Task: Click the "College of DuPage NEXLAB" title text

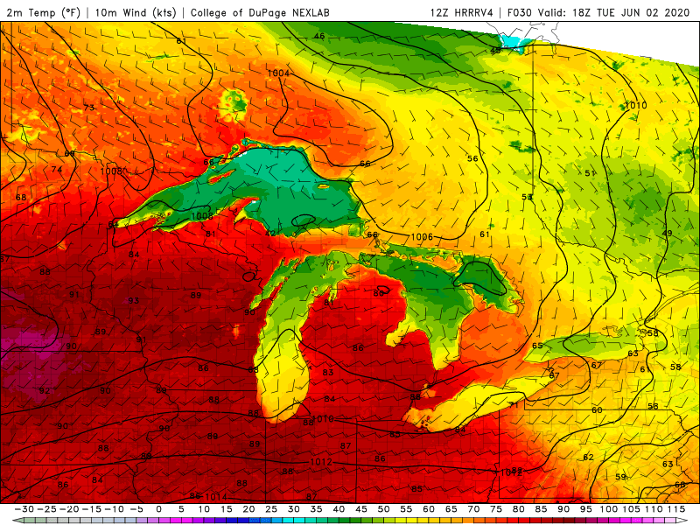Action: [x=260, y=12]
